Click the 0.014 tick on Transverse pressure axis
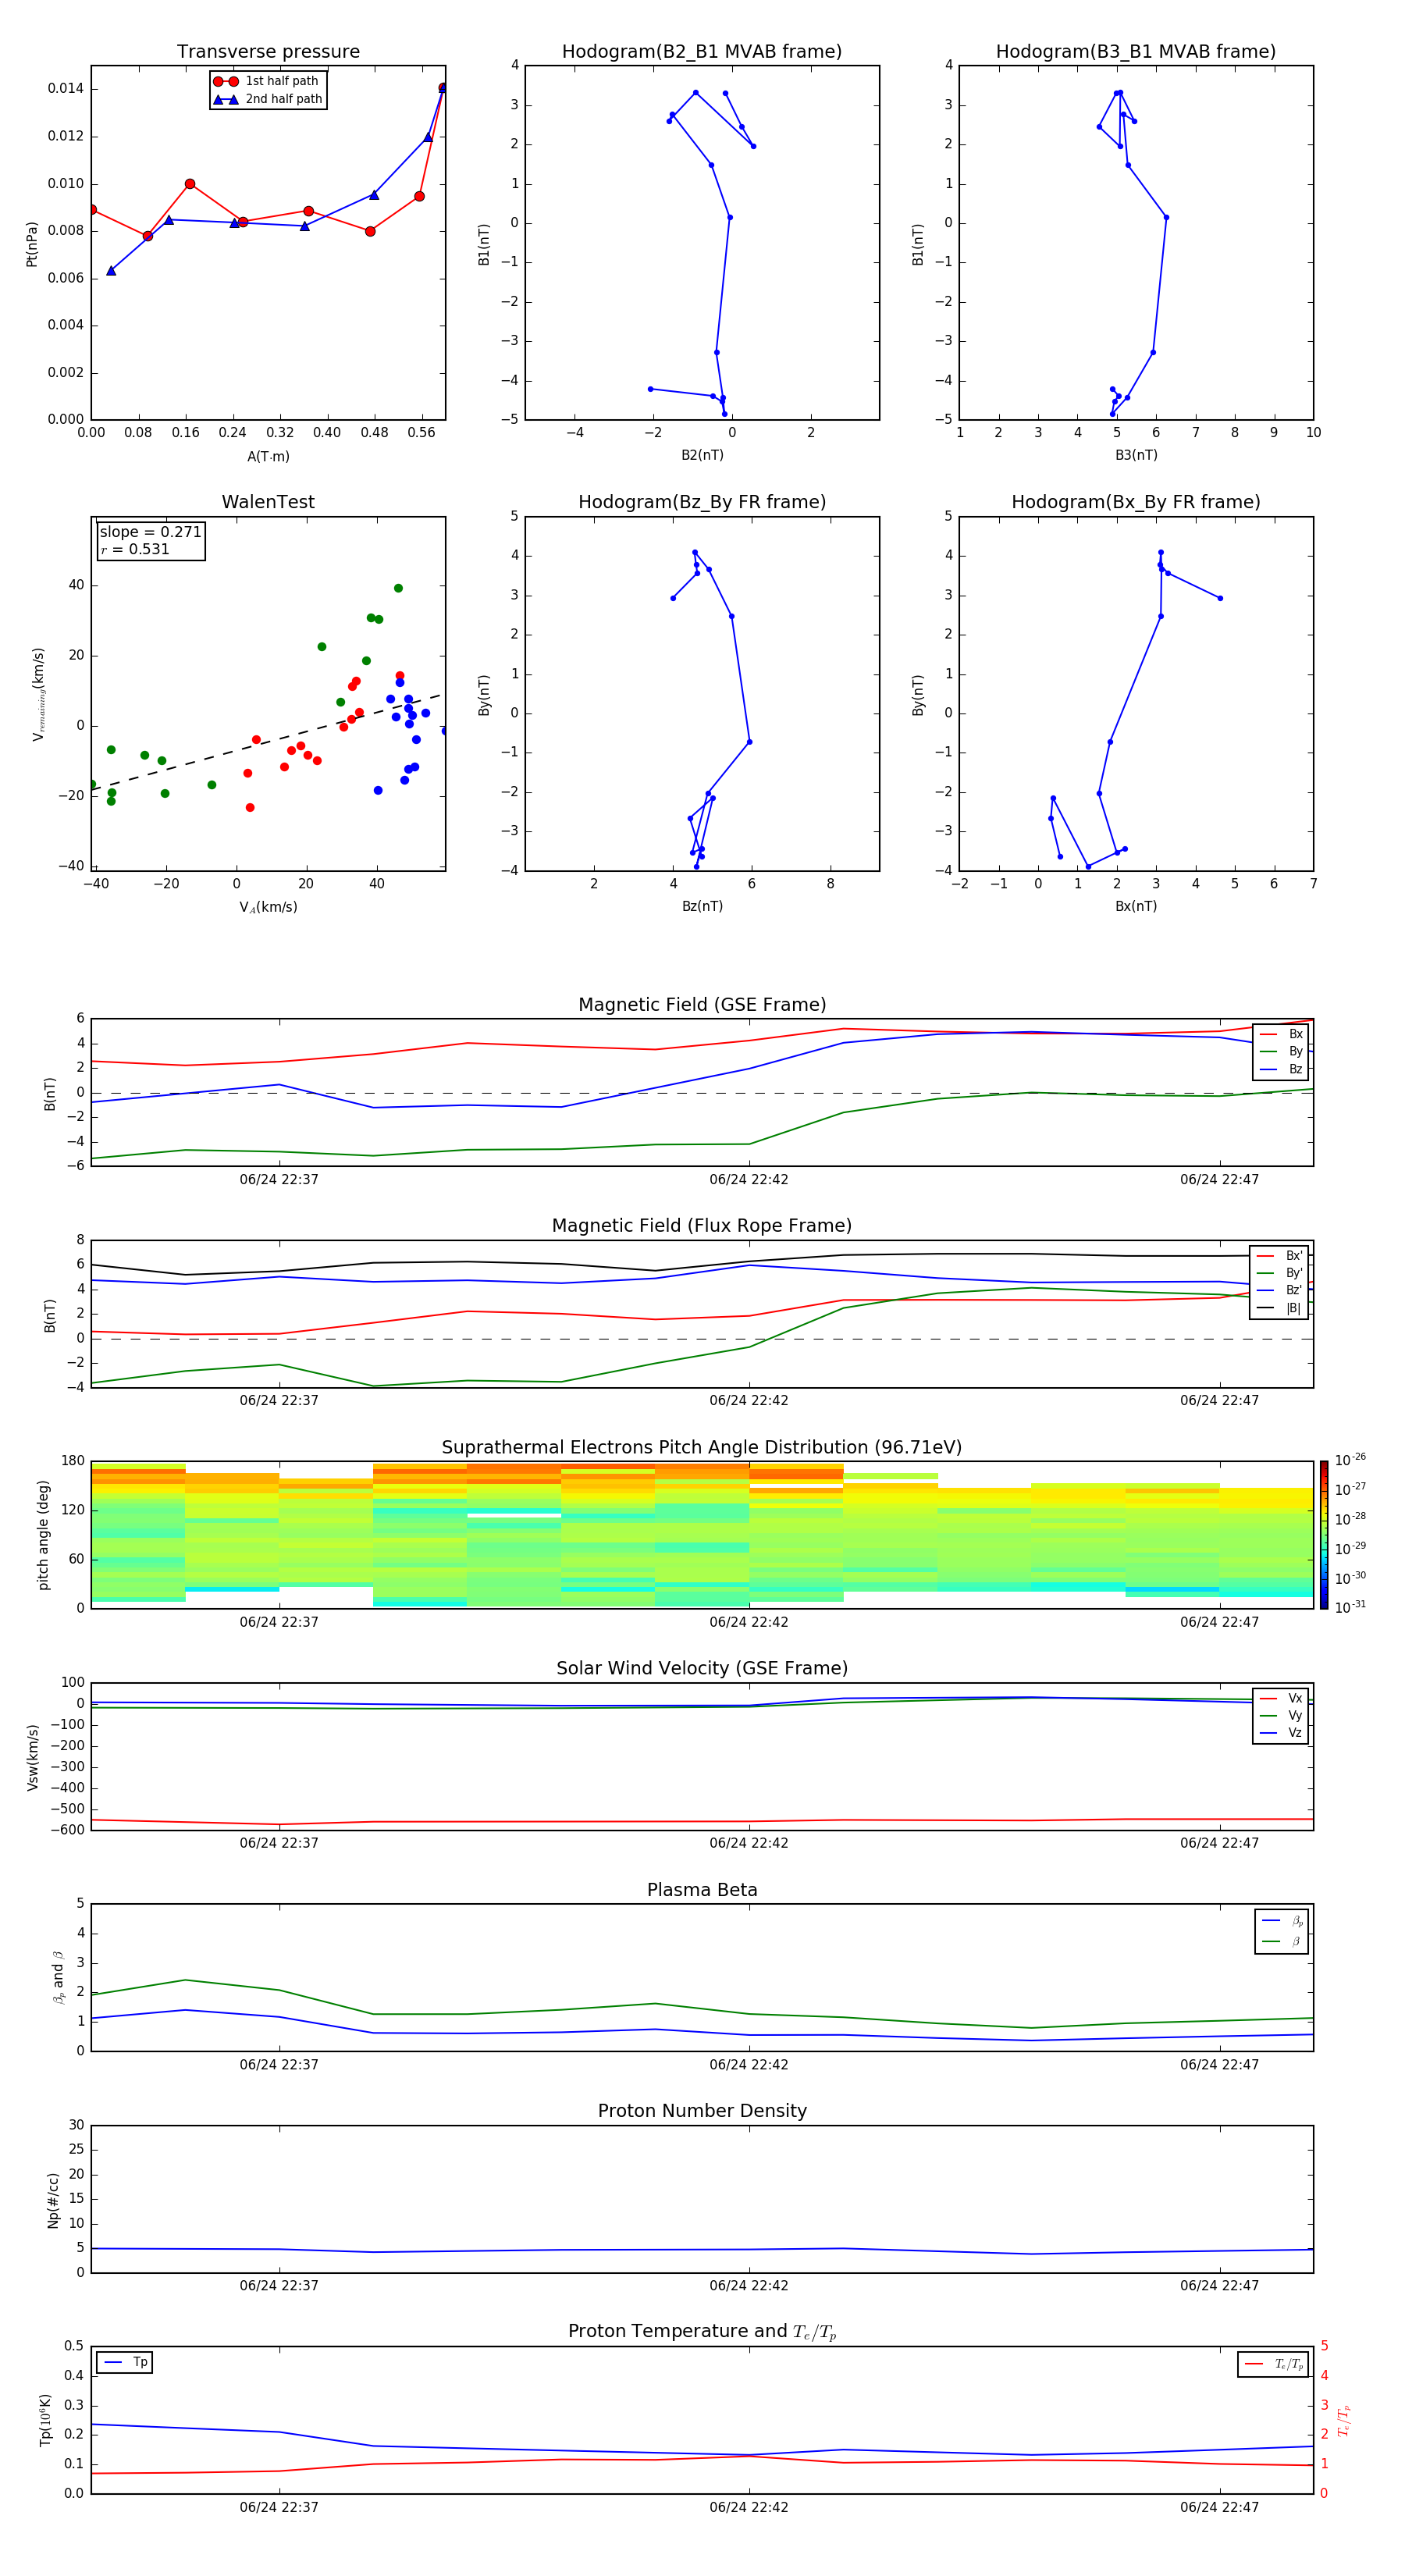 65,89
